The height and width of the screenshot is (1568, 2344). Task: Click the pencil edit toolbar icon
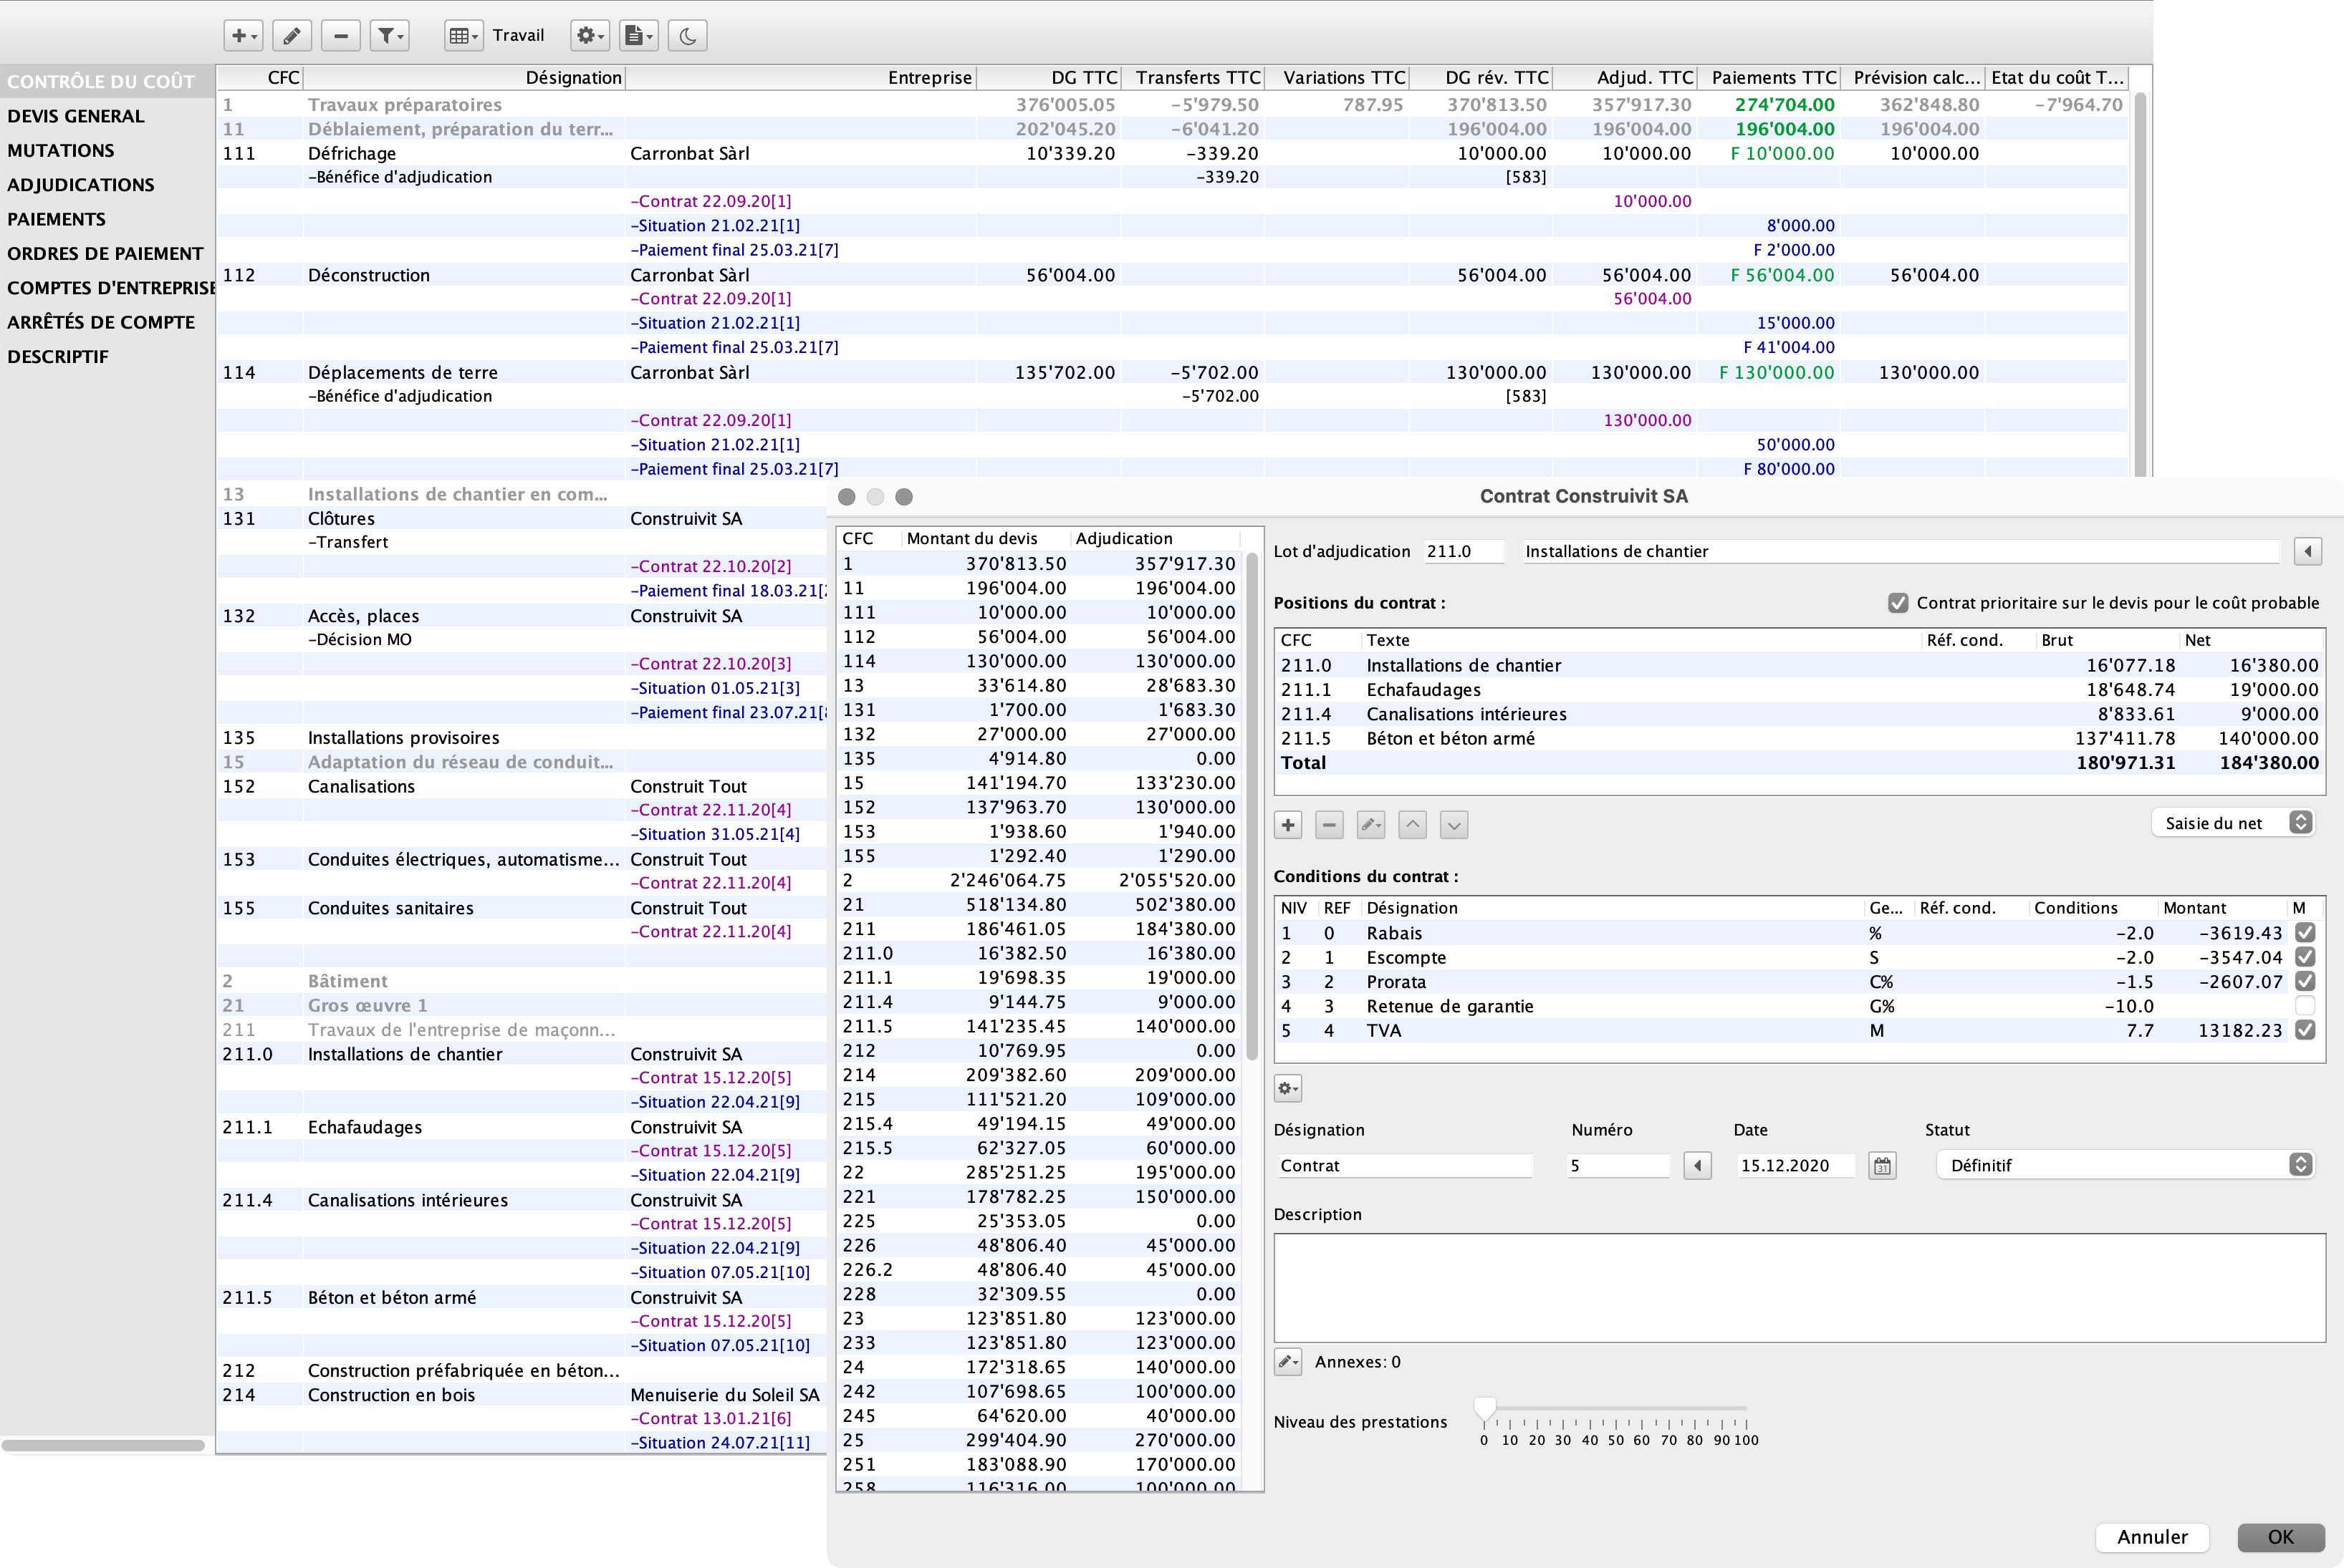tap(291, 36)
